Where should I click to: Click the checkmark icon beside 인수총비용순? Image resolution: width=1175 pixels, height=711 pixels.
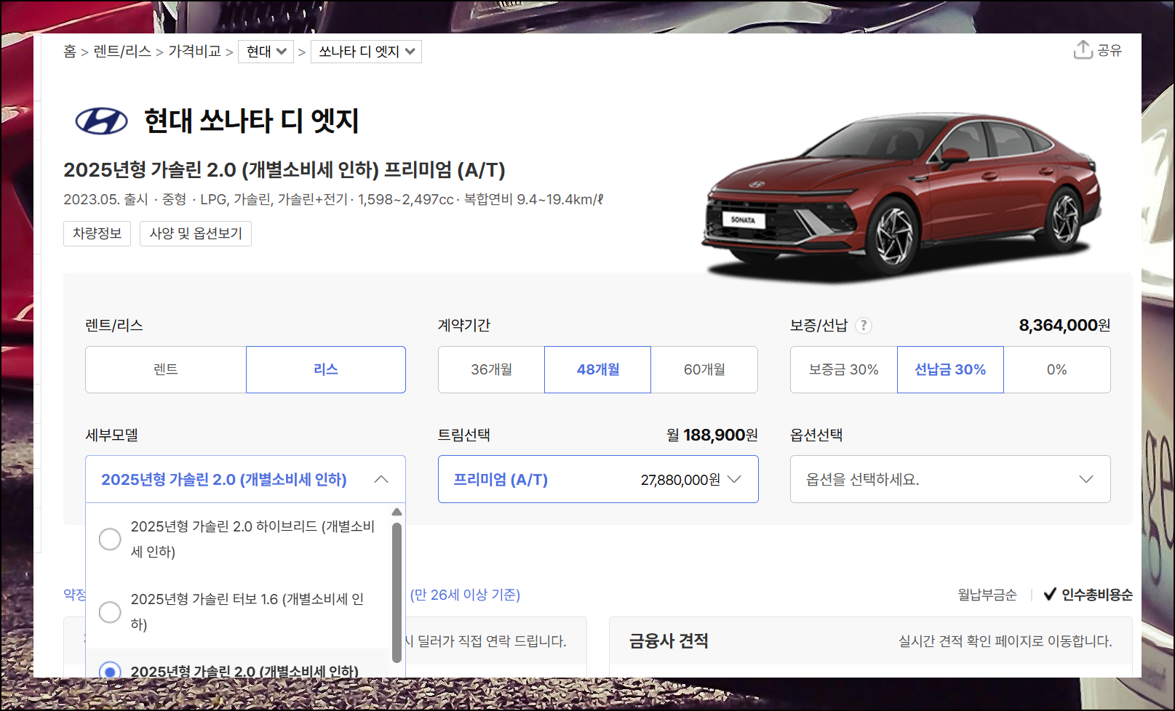1050,595
